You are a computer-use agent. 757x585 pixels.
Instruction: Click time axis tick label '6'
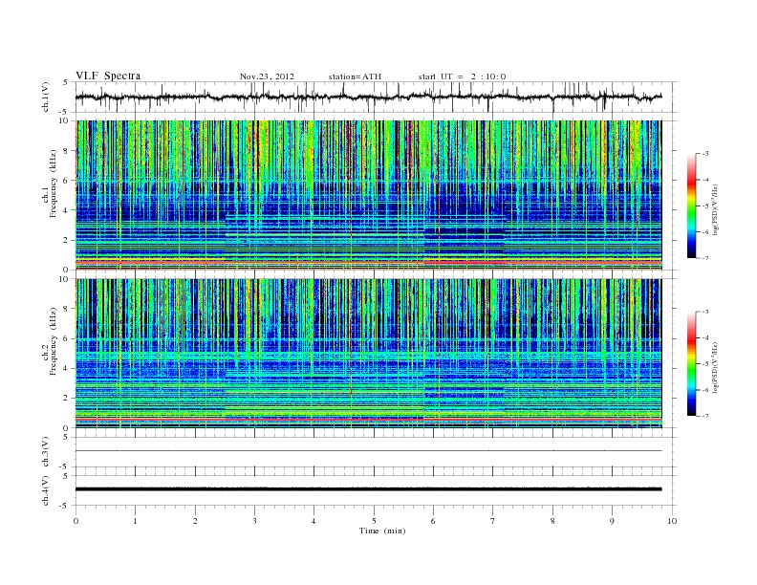[433, 521]
